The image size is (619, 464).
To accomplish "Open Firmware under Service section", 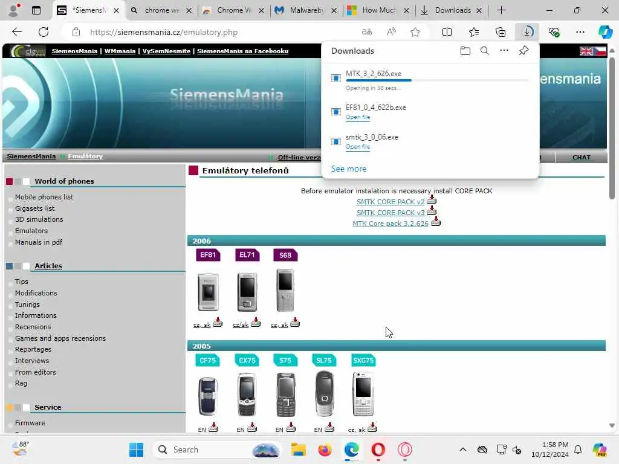I will click(30, 423).
